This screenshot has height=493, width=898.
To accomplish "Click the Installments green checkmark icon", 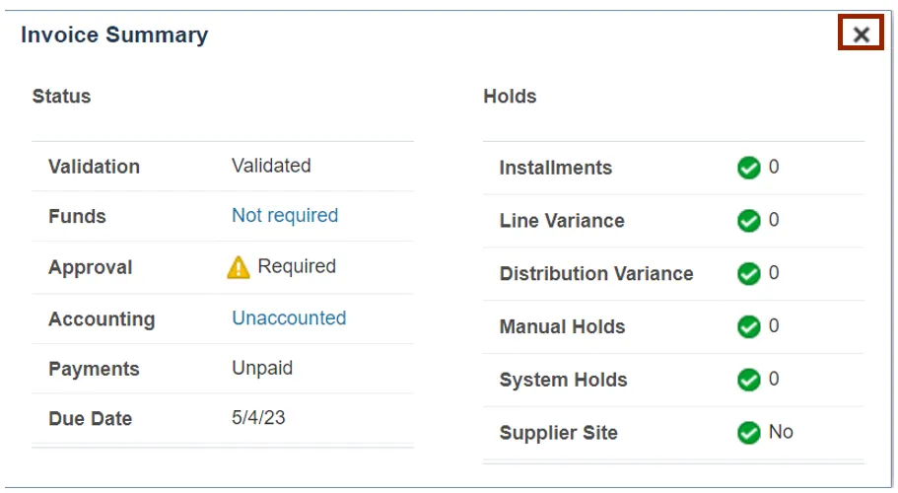I will tap(748, 169).
